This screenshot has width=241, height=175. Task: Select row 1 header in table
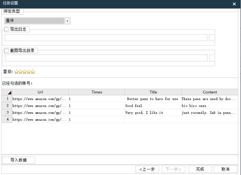click(7, 99)
